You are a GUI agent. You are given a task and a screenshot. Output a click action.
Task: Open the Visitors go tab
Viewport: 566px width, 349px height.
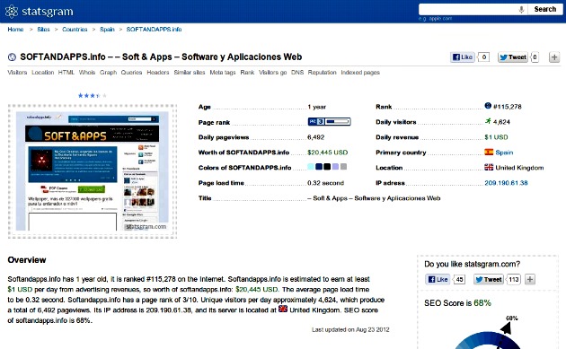pyautogui.click(x=272, y=73)
